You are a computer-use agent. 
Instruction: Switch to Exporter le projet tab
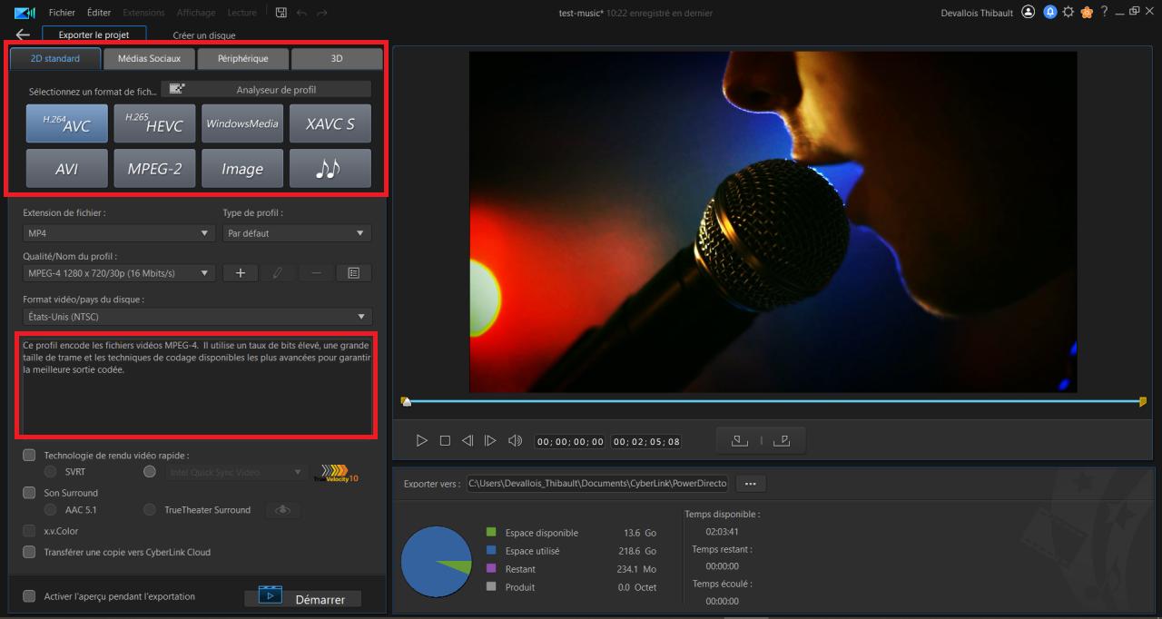coord(94,34)
